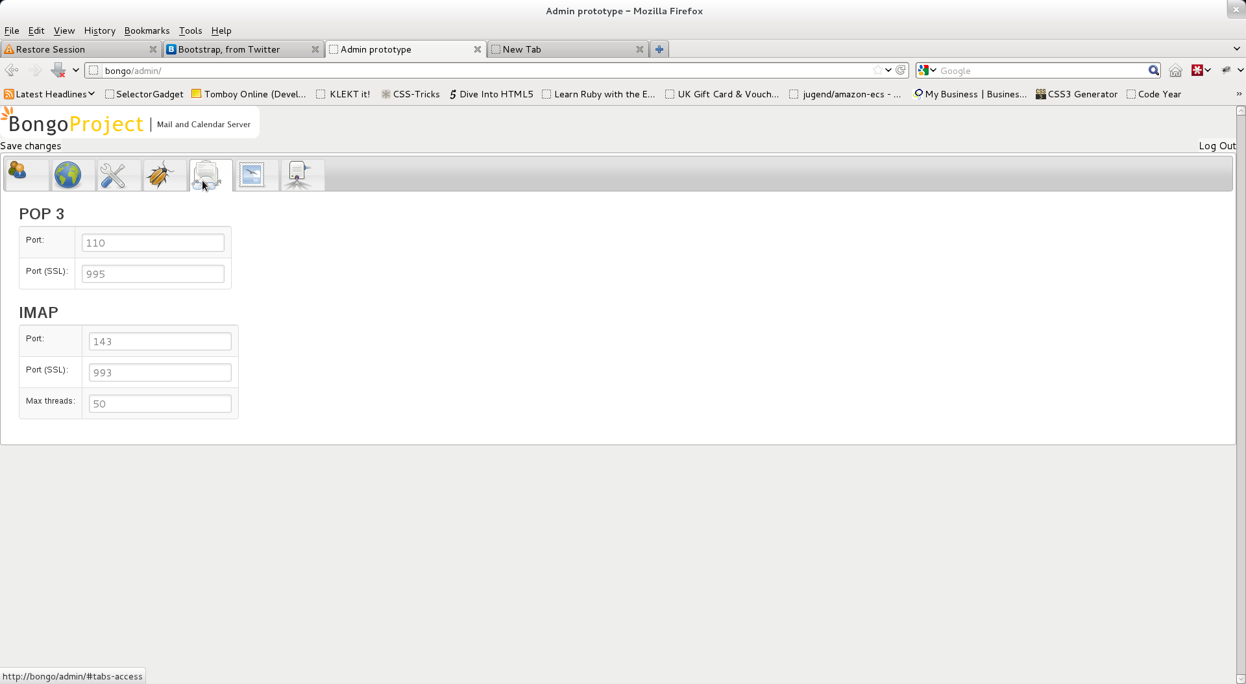Open SelectorGadget bookmark

(144, 94)
